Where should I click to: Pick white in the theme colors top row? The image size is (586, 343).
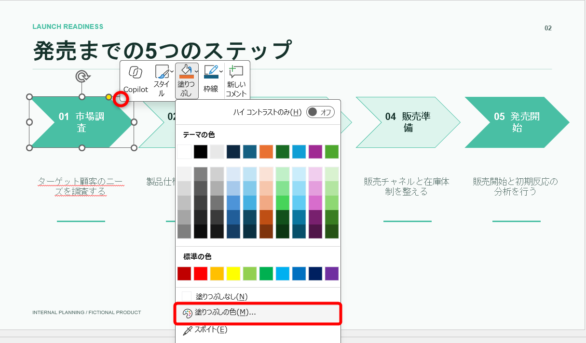[x=184, y=152]
